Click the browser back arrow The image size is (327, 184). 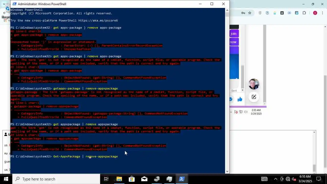4,13
